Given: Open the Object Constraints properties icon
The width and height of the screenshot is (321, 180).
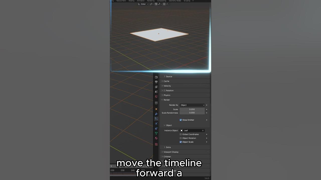Looking at the screenshot, I should click(x=156, y=128).
